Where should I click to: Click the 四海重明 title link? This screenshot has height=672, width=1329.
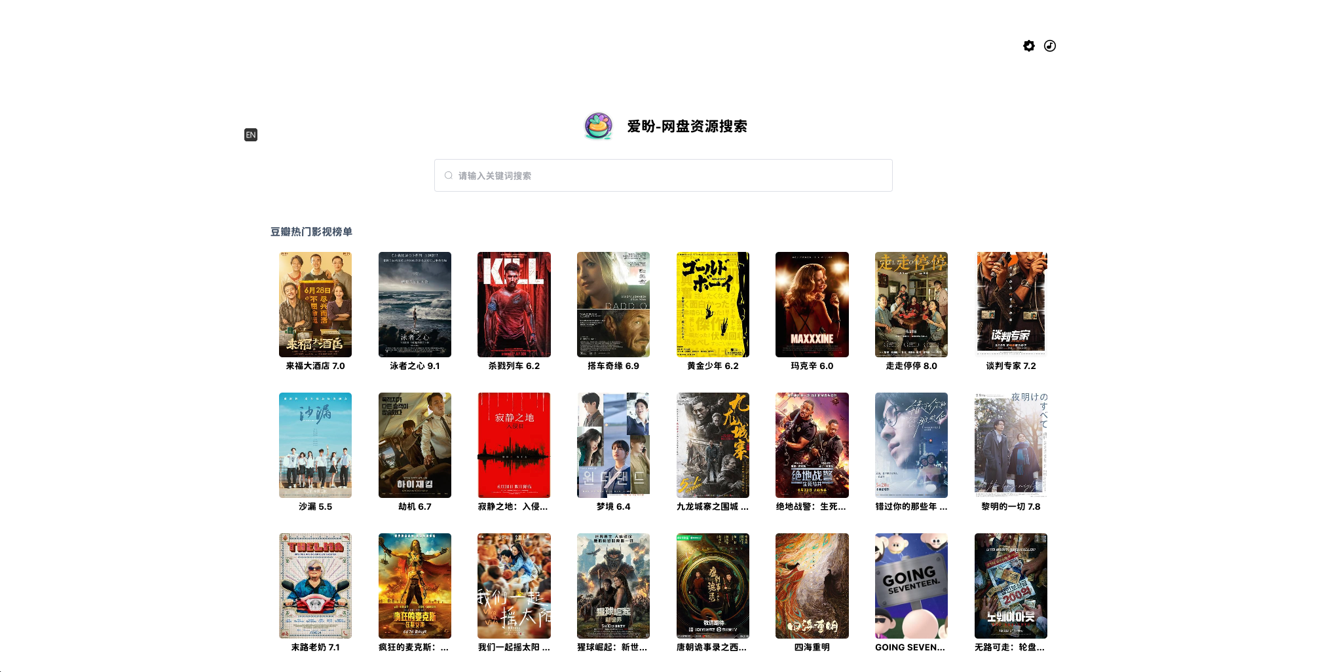coord(812,647)
